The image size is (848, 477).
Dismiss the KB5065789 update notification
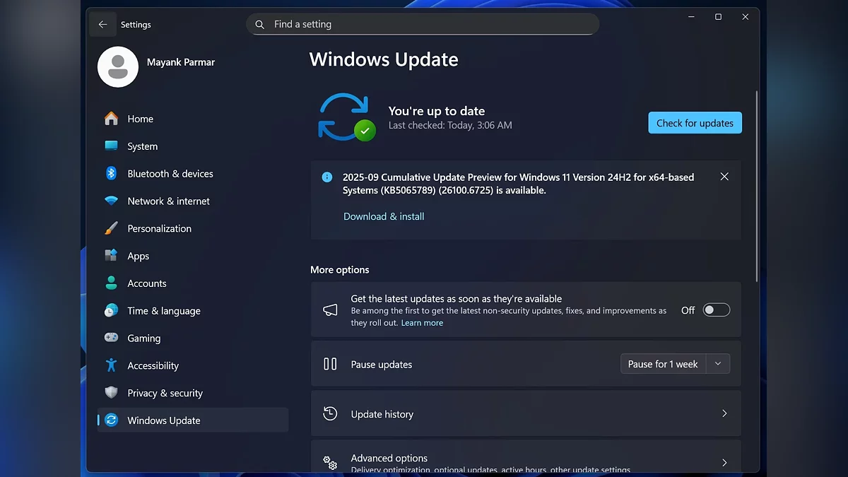(x=724, y=177)
